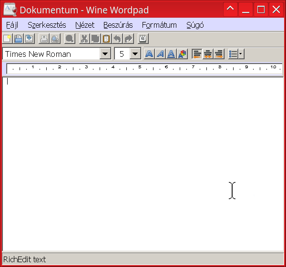This screenshot has width=286, height=267.
Task: Align text left
Action: tap(197, 54)
